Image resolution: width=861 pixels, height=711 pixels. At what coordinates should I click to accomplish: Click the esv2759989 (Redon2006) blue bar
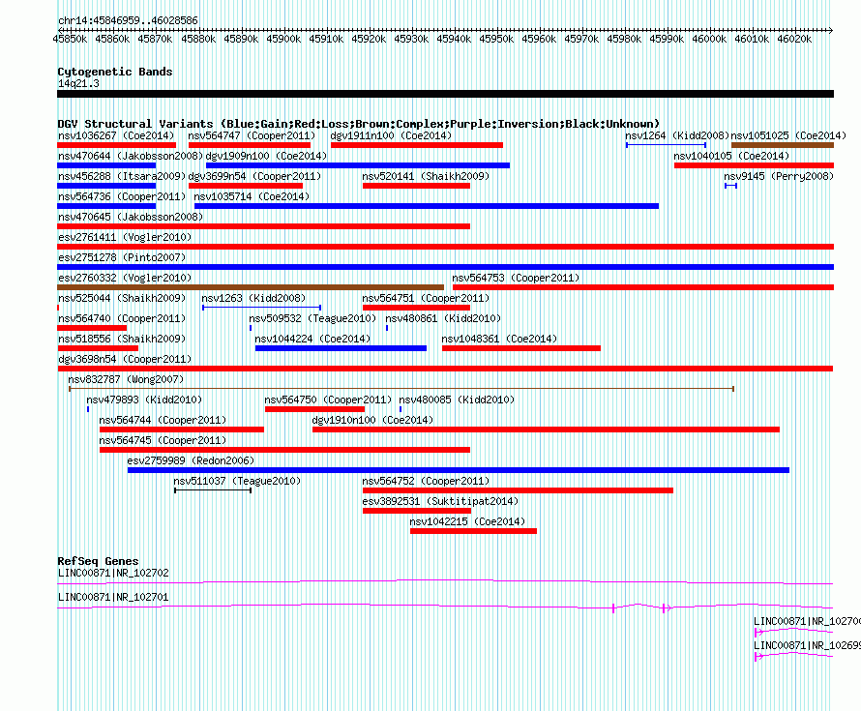click(x=459, y=470)
